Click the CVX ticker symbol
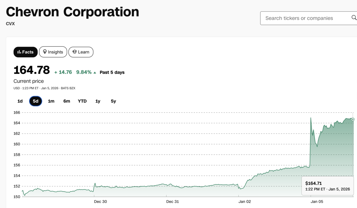This screenshot has height=208, width=357. click(10, 24)
